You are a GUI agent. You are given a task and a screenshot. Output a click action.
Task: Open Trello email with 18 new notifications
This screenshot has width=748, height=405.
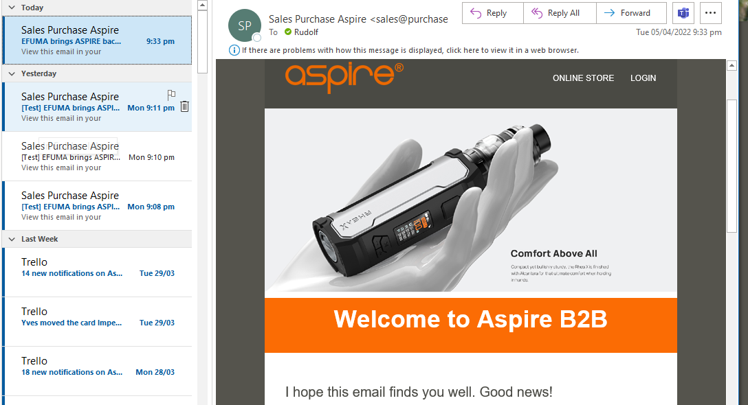tap(98, 371)
